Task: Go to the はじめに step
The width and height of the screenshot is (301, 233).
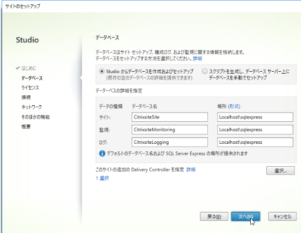Action: (29, 68)
